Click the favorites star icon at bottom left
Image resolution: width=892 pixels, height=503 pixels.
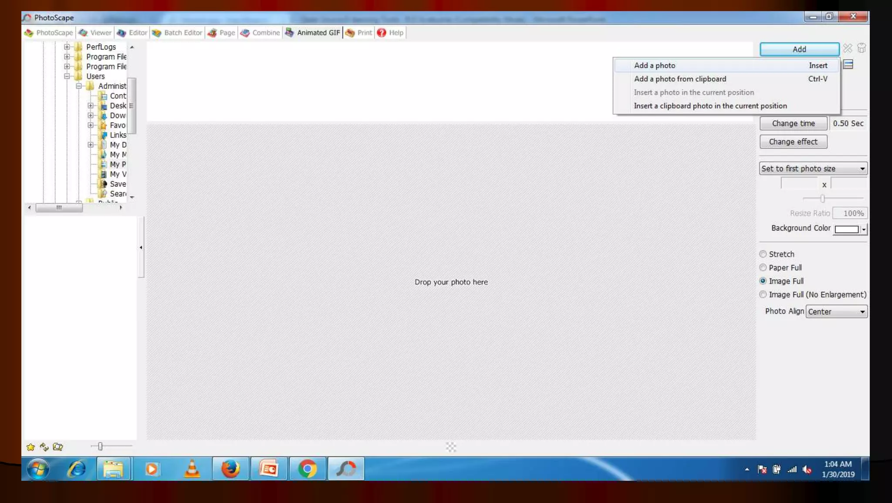tap(30, 447)
